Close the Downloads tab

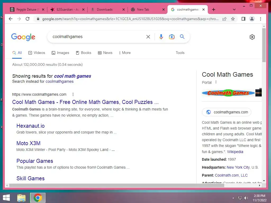[x=124, y=10]
